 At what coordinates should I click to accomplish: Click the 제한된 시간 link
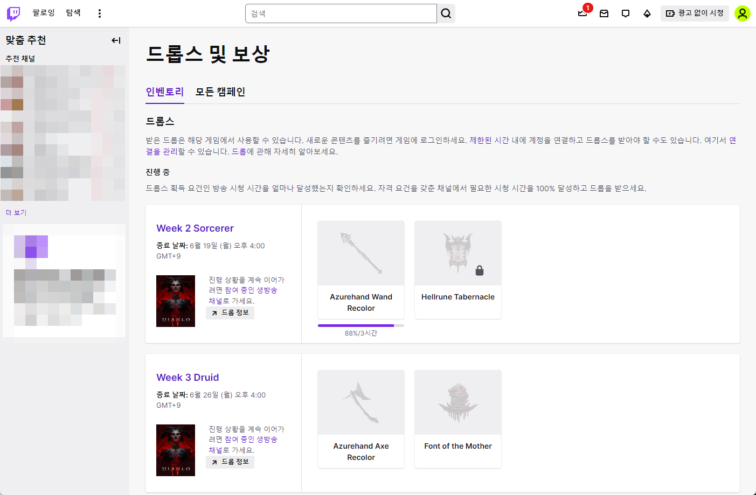[x=489, y=140]
